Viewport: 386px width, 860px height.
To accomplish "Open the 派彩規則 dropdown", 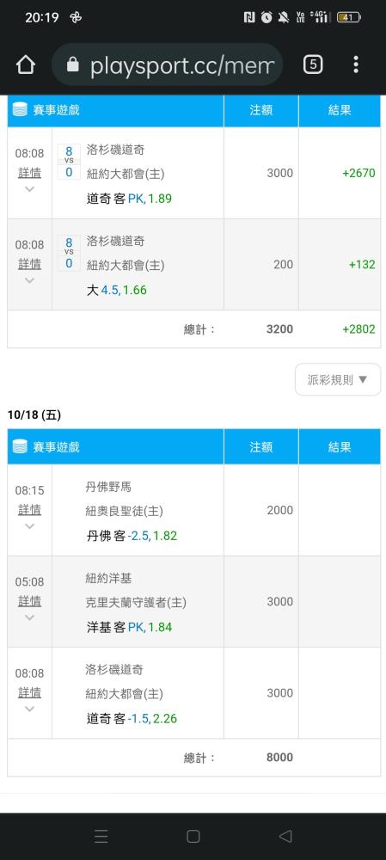I will coord(338,379).
